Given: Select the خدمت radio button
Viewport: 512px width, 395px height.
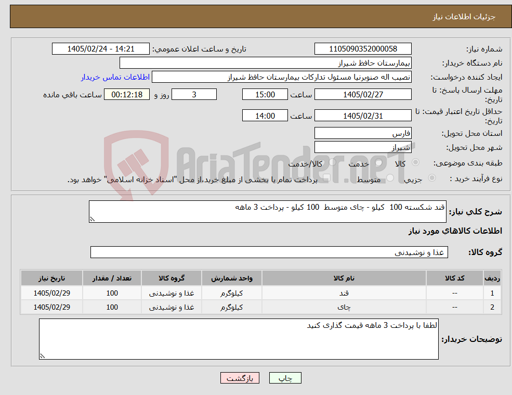Looking at the screenshot, I should coord(378,162).
